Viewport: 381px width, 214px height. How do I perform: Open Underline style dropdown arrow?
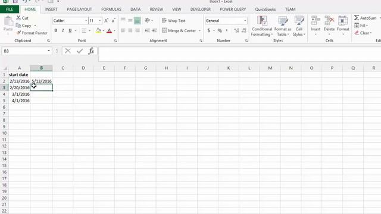[x=76, y=30]
